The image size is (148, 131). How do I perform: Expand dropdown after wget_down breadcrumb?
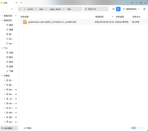[x=64, y=9]
